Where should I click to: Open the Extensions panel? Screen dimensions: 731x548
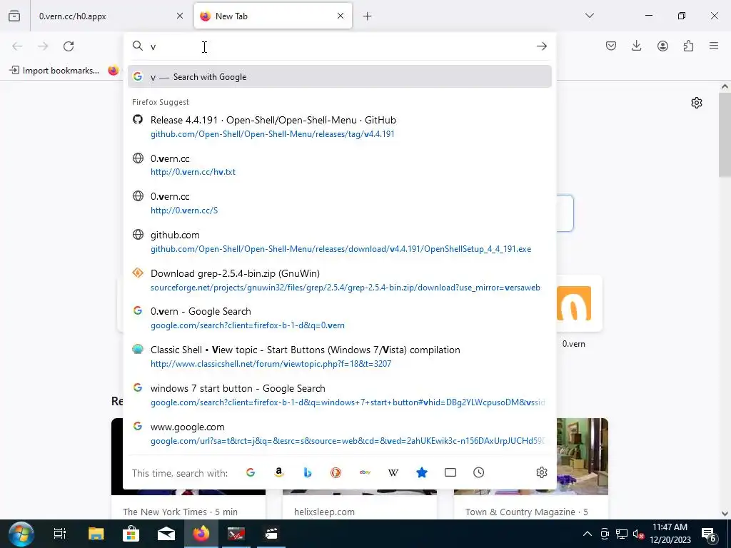pos(688,46)
